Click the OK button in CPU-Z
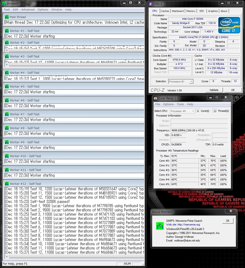 click(233, 90)
